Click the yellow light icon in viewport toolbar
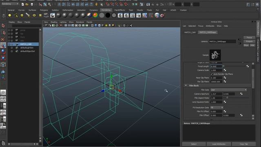 pyautogui.click(x=106, y=25)
